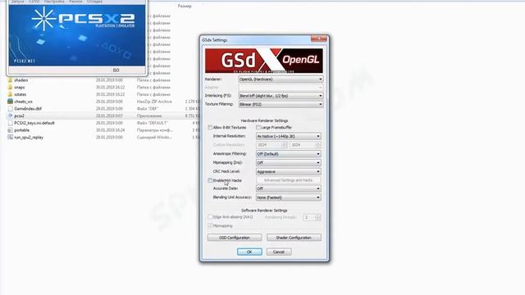Open the Настройка menu in PCSX2

(x=54, y=2)
